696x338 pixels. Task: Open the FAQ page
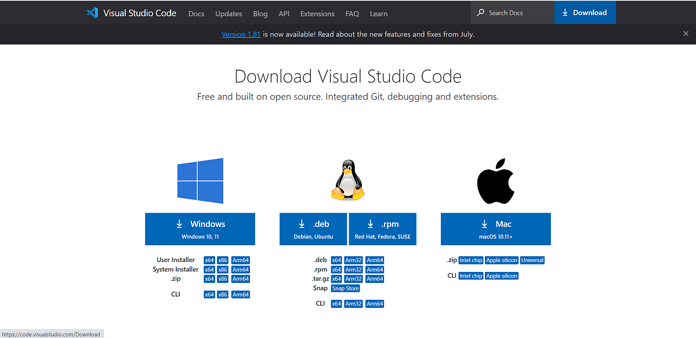352,13
